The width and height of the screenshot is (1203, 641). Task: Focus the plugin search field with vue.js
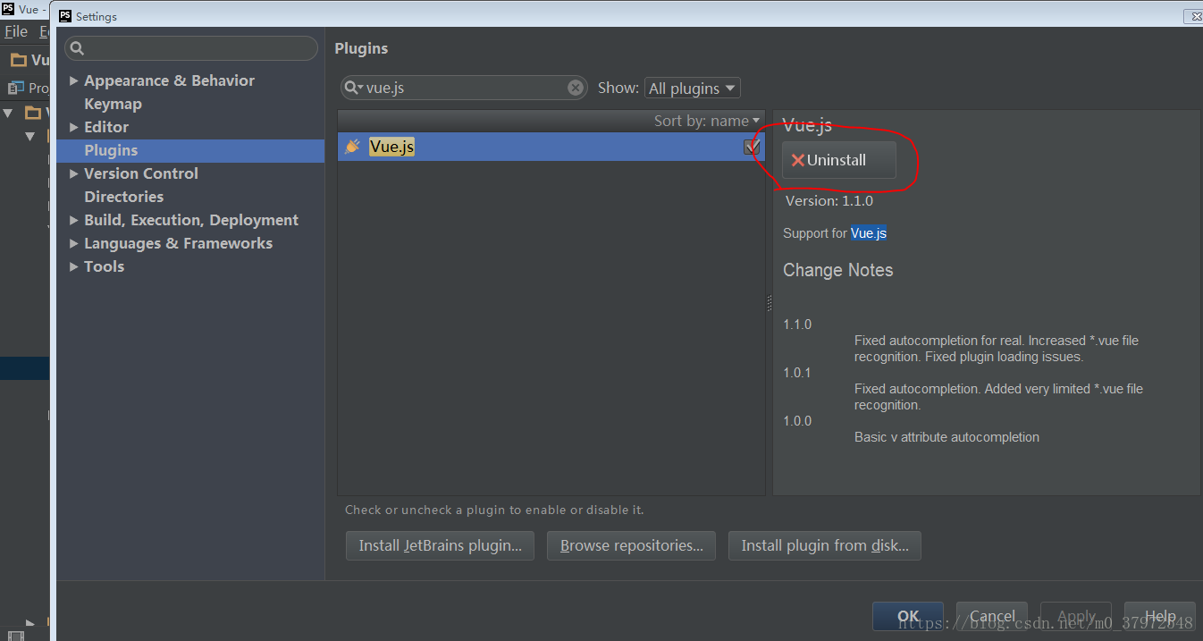pos(464,88)
